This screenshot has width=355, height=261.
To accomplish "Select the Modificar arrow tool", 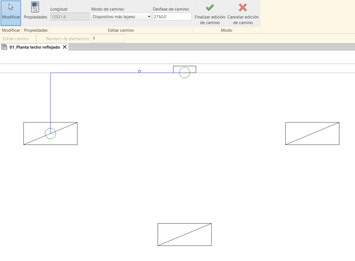I will click(x=11, y=13).
